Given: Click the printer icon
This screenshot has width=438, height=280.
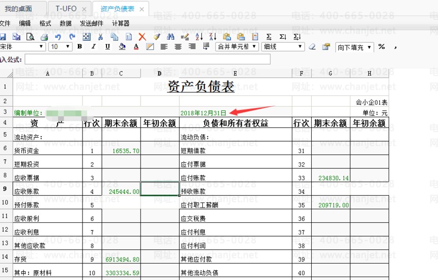Looking at the screenshot, I should [x=44, y=37].
